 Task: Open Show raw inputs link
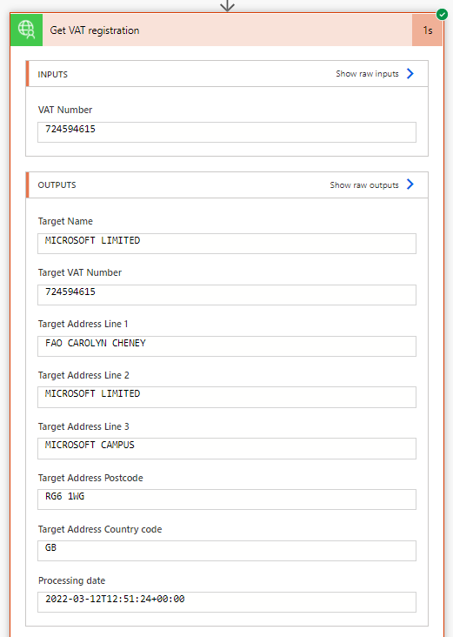367,73
